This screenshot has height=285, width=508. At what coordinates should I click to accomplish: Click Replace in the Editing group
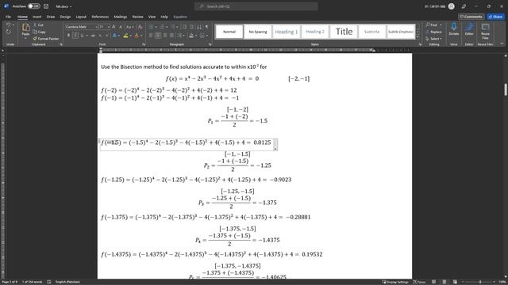(434, 32)
